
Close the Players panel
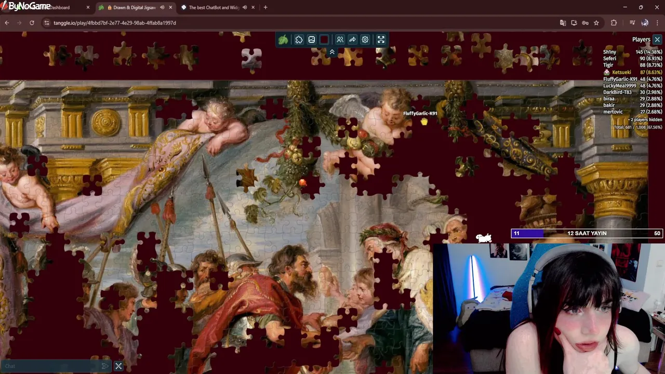click(657, 39)
